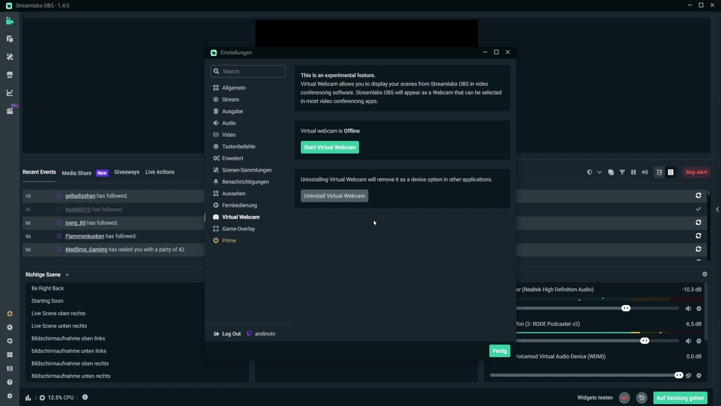Unmute Voicemod Virtual Audio Device
This screenshot has height=406, width=721.
pyautogui.click(x=688, y=376)
